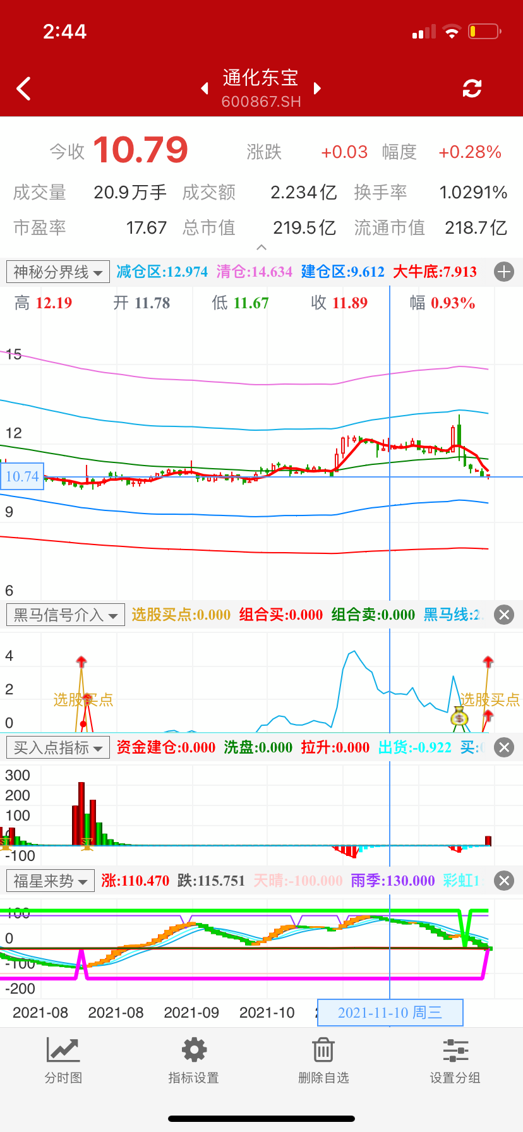Tap the 成交额 2.234亿 value
This screenshot has width=523, height=1132.
[x=303, y=192]
